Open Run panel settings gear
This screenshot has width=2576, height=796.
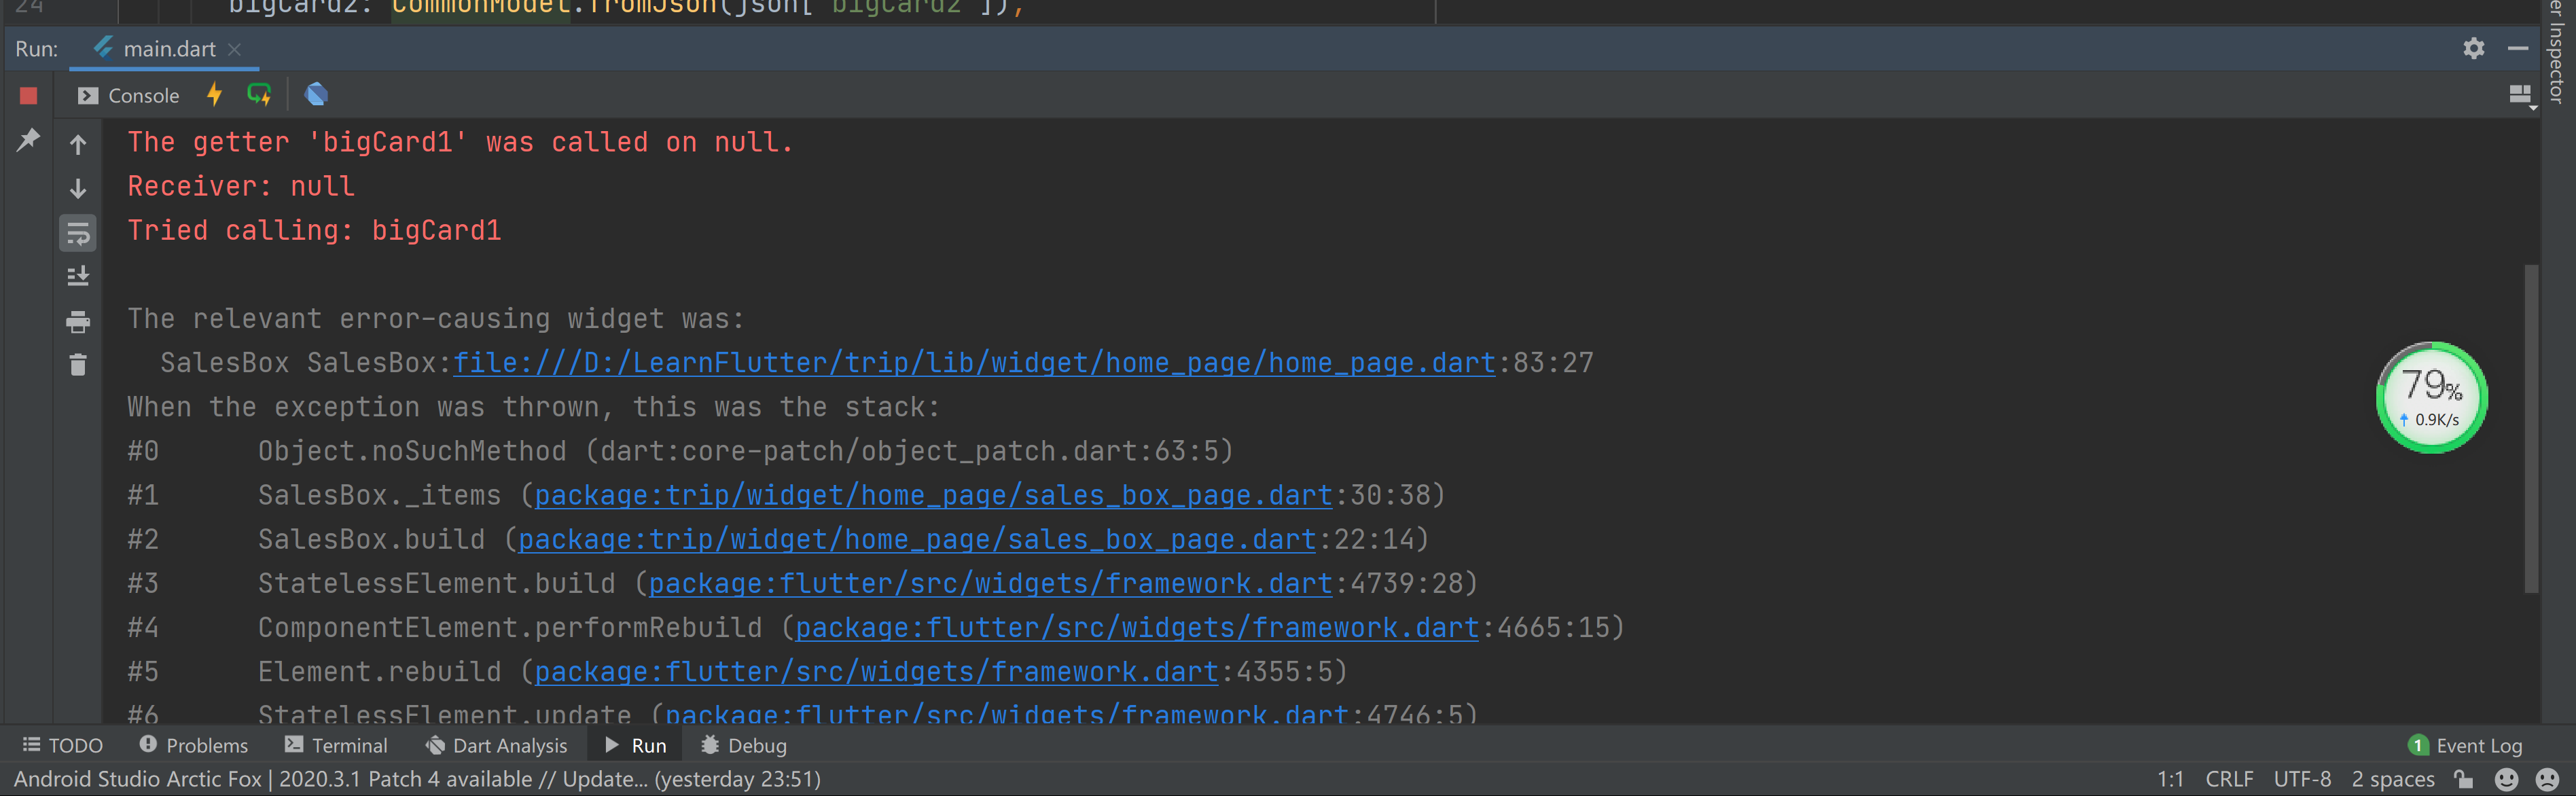pos(2473,48)
